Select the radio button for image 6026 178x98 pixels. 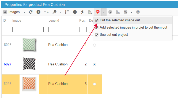click(94, 45)
